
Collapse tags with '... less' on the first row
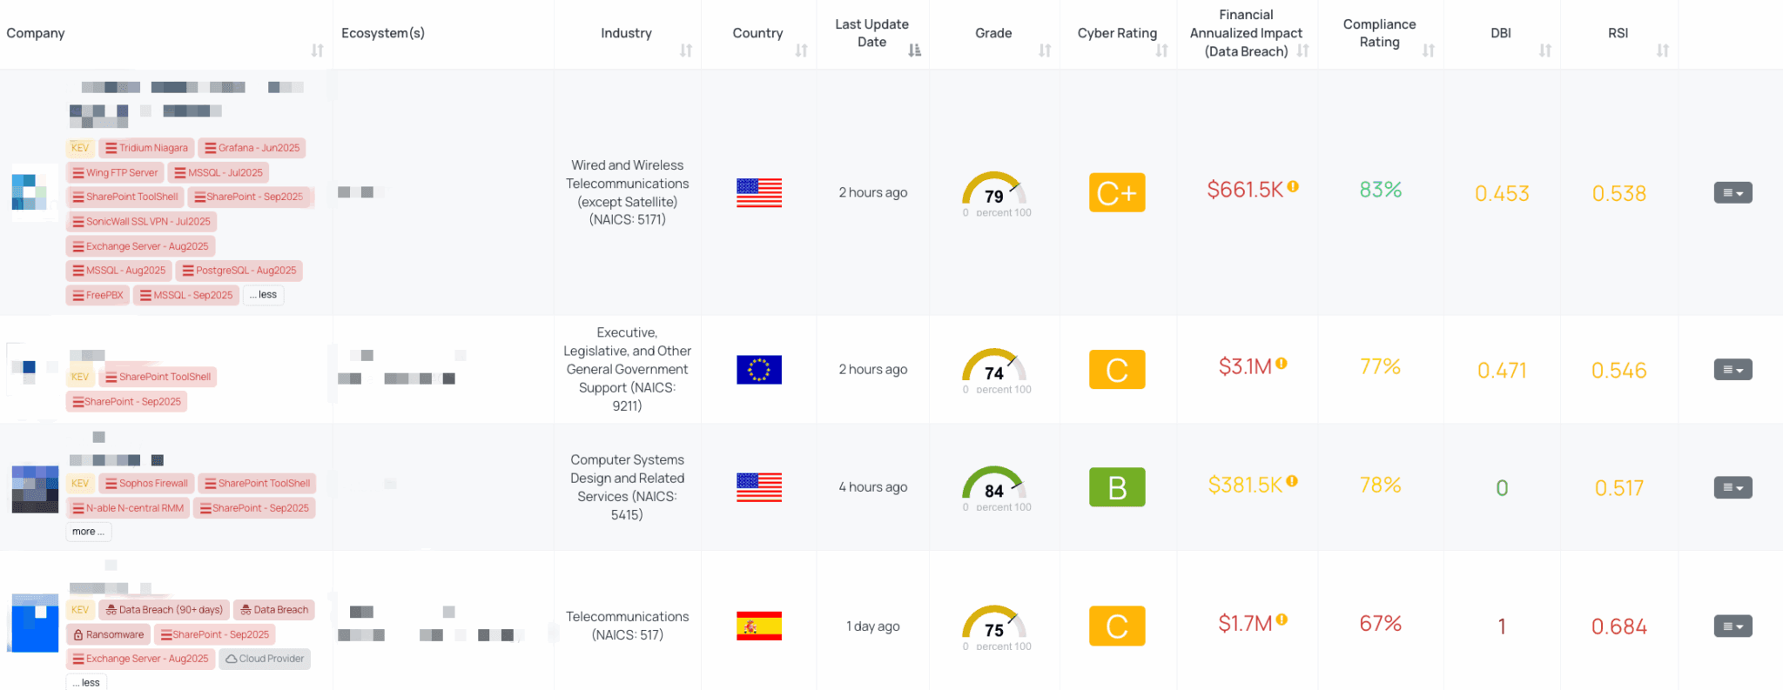pyautogui.click(x=263, y=294)
